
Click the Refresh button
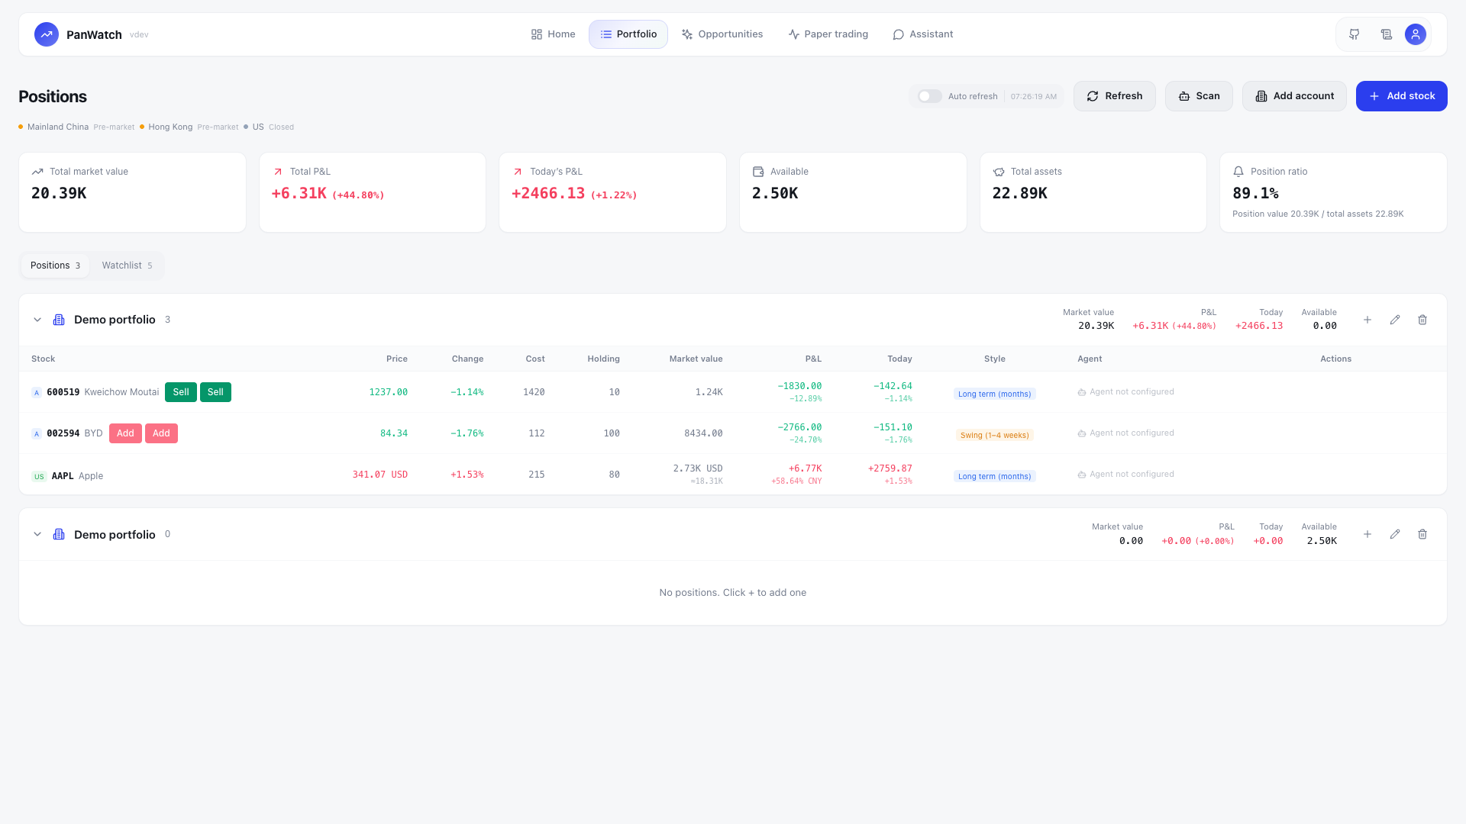coord(1115,96)
